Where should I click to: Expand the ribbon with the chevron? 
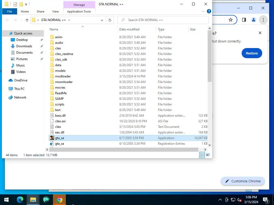point(203,11)
